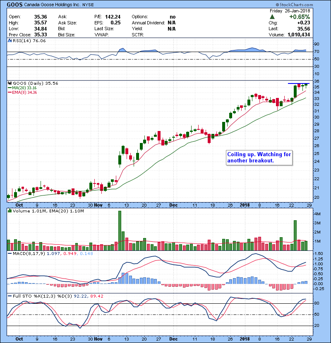Click the RSI(14) 76.06 legend text

[29, 40]
